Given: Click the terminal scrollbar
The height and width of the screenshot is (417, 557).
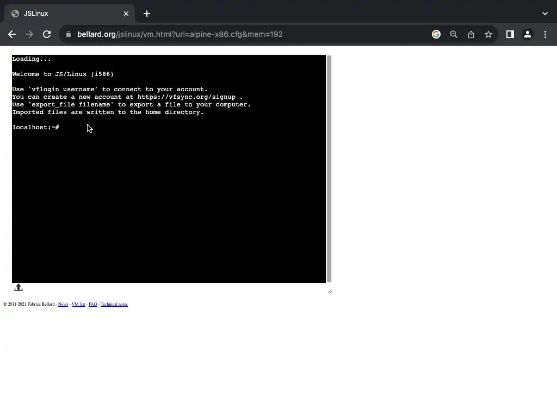Looking at the screenshot, I should click(329, 169).
